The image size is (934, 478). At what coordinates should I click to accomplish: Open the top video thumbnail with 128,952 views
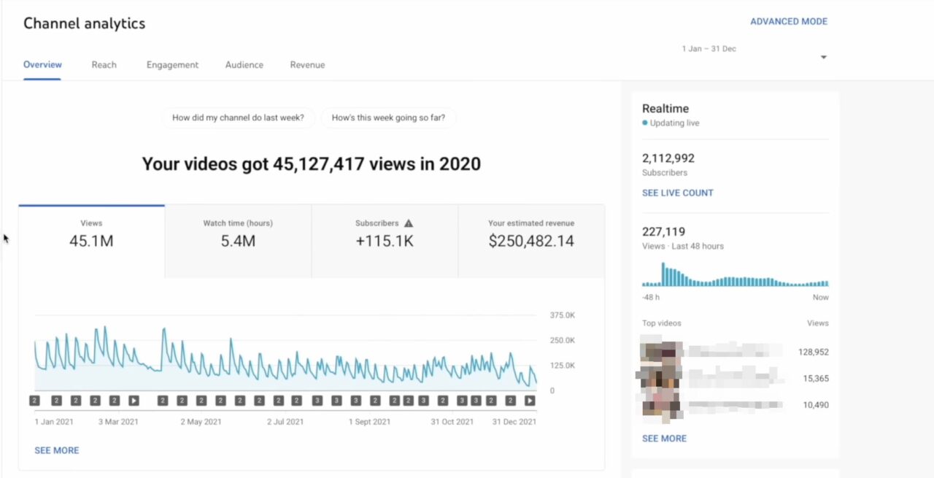click(660, 352)
